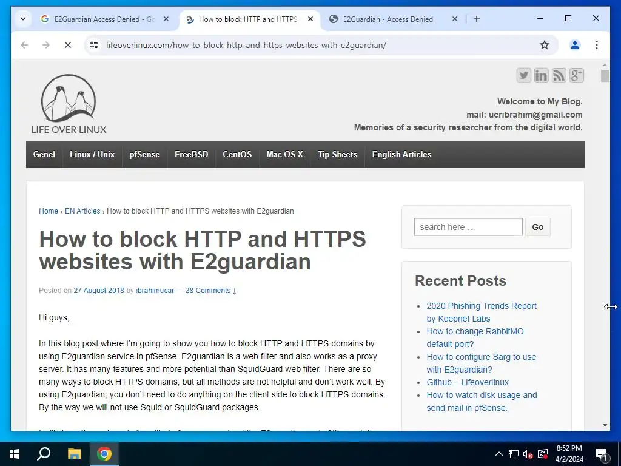The height and width of the screenshot is (466, 621).
Task: Open Chrome three-dot menu
Action: pos(597,45)
